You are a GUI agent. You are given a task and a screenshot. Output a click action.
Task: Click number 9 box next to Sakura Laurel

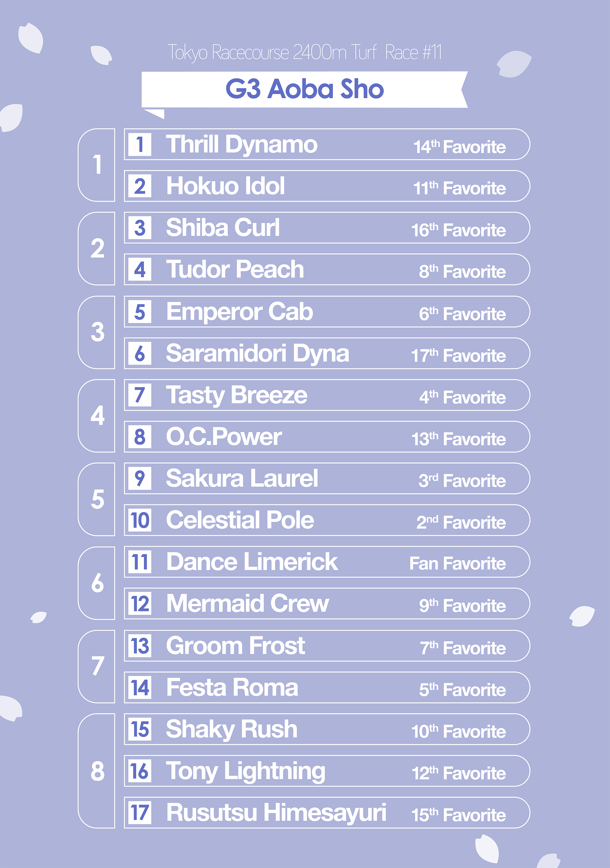(x=140, y=479)
